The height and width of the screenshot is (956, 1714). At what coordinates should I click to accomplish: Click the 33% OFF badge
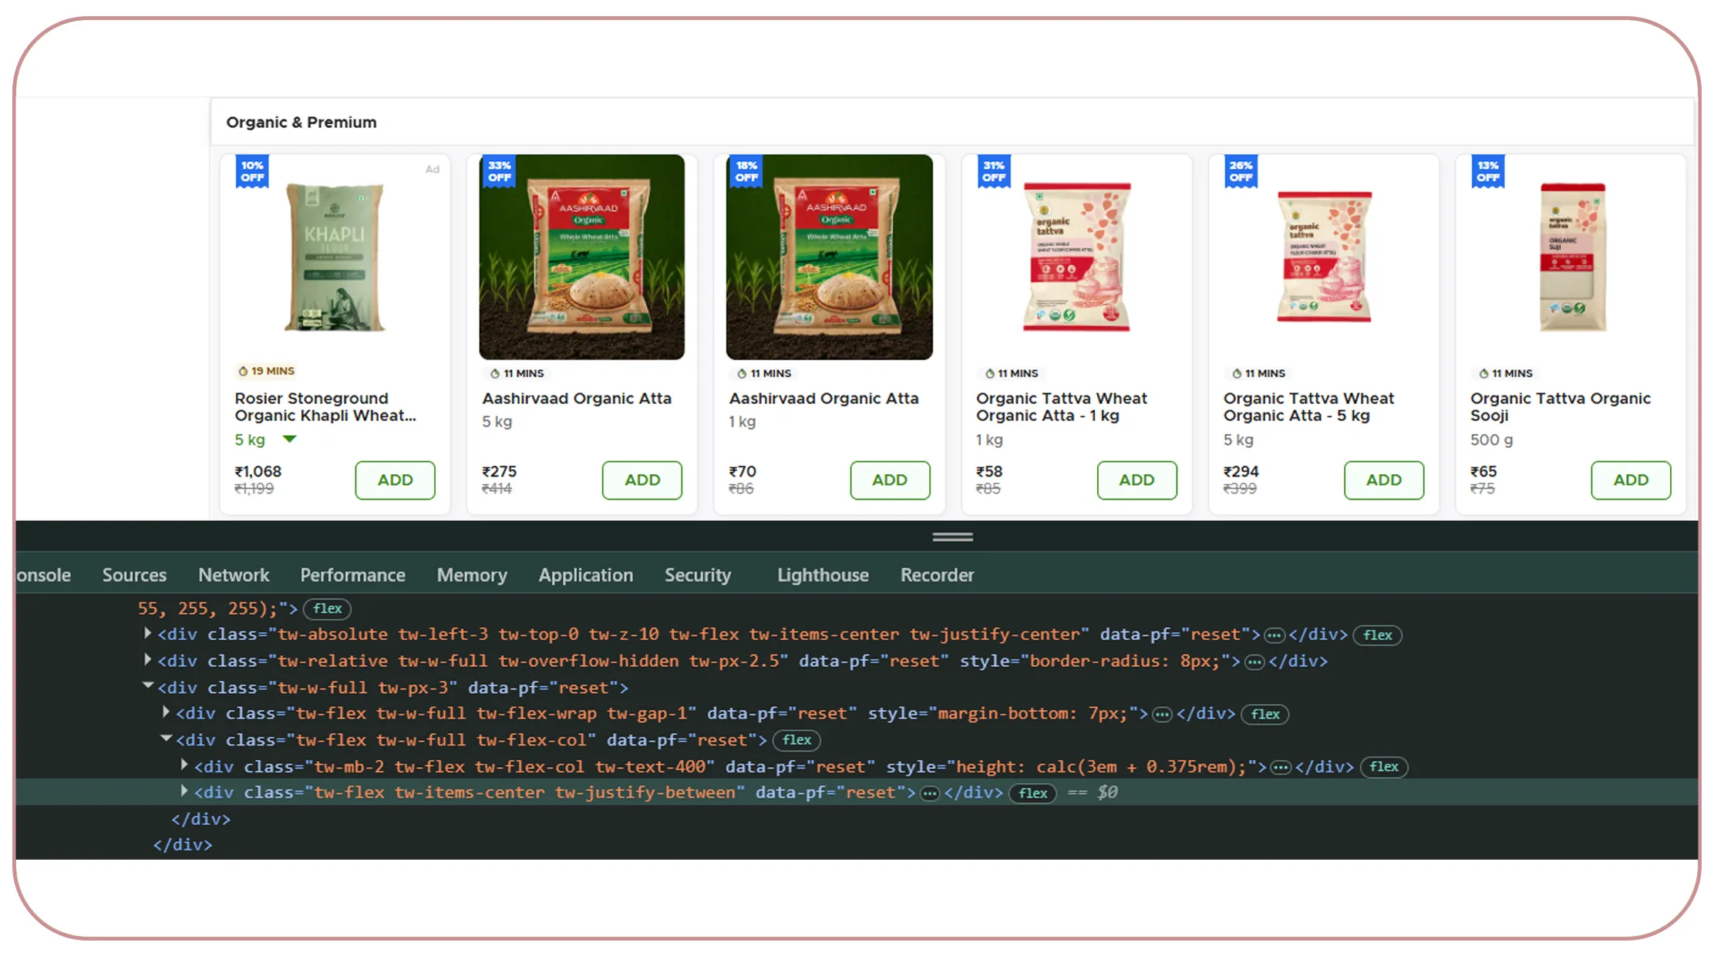coord(499,171)
